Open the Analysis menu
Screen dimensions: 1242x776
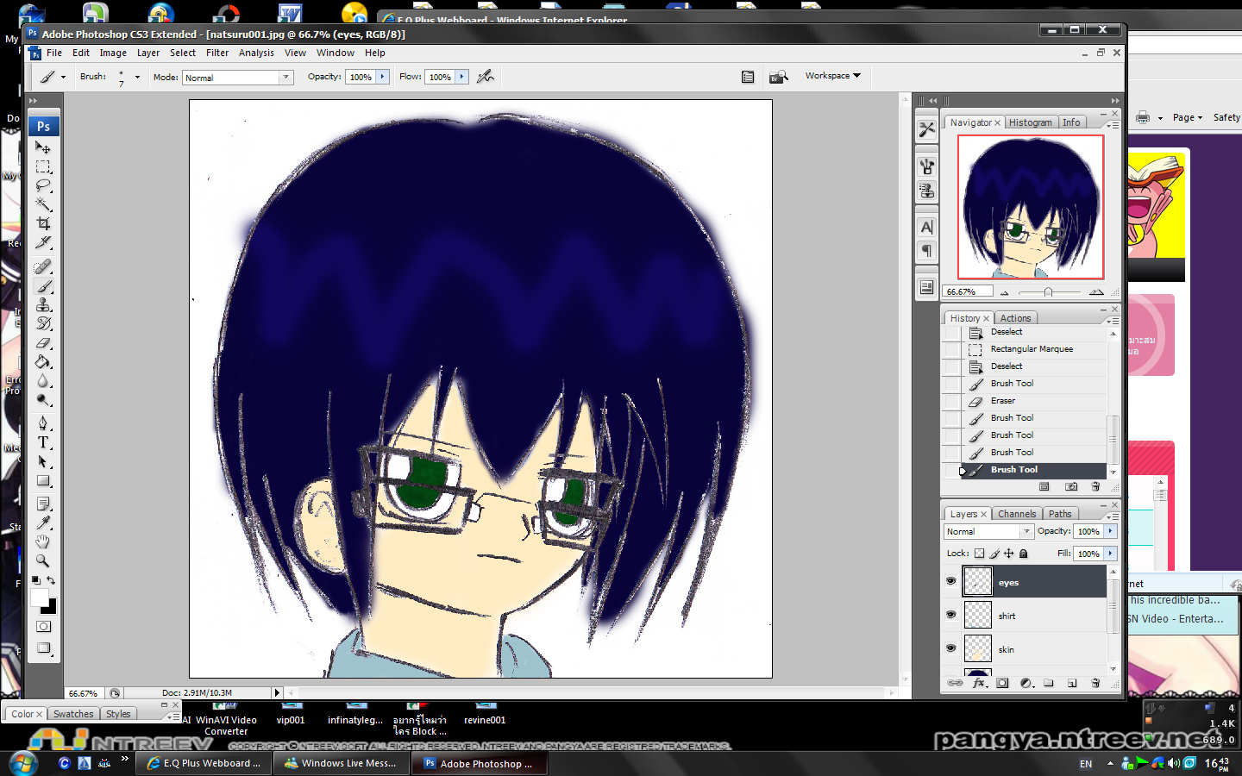(x=256, y=53)
